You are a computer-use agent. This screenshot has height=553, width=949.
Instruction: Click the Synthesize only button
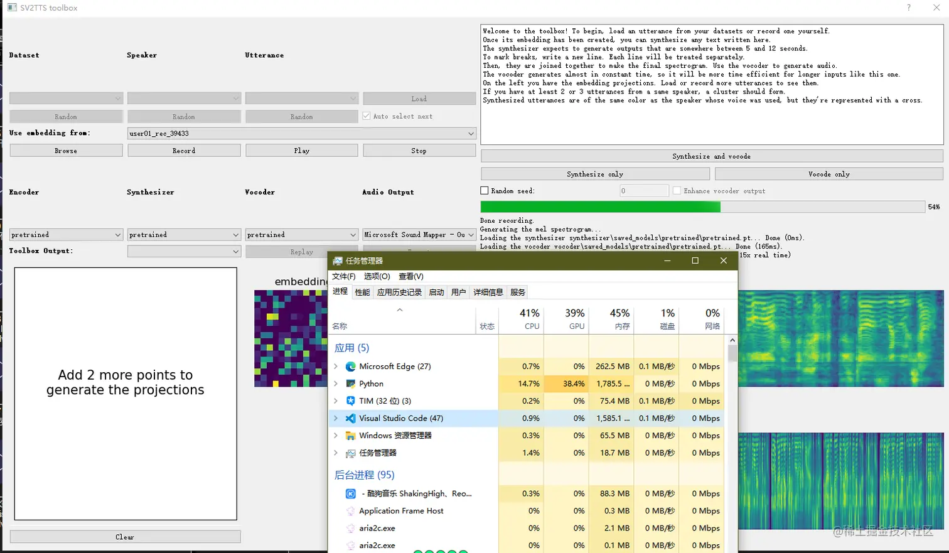tap(595, 174)
